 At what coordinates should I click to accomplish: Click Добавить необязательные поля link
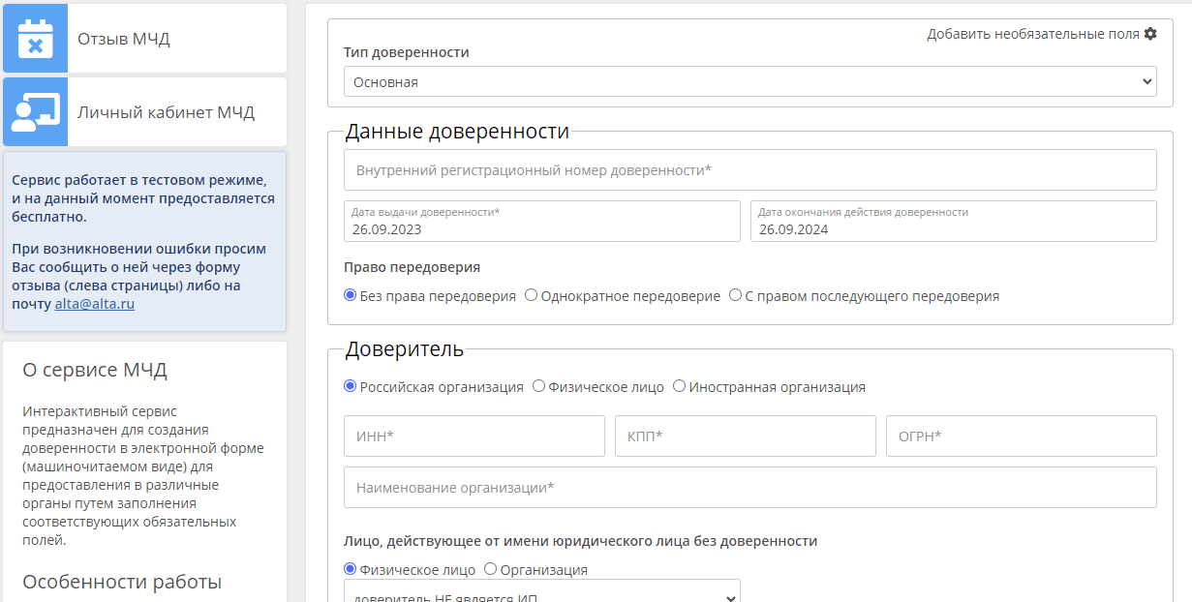(x=1032, y=34)
